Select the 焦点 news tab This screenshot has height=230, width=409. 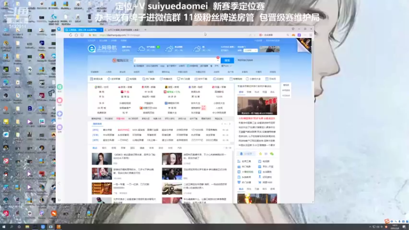[x=95, y=148]
